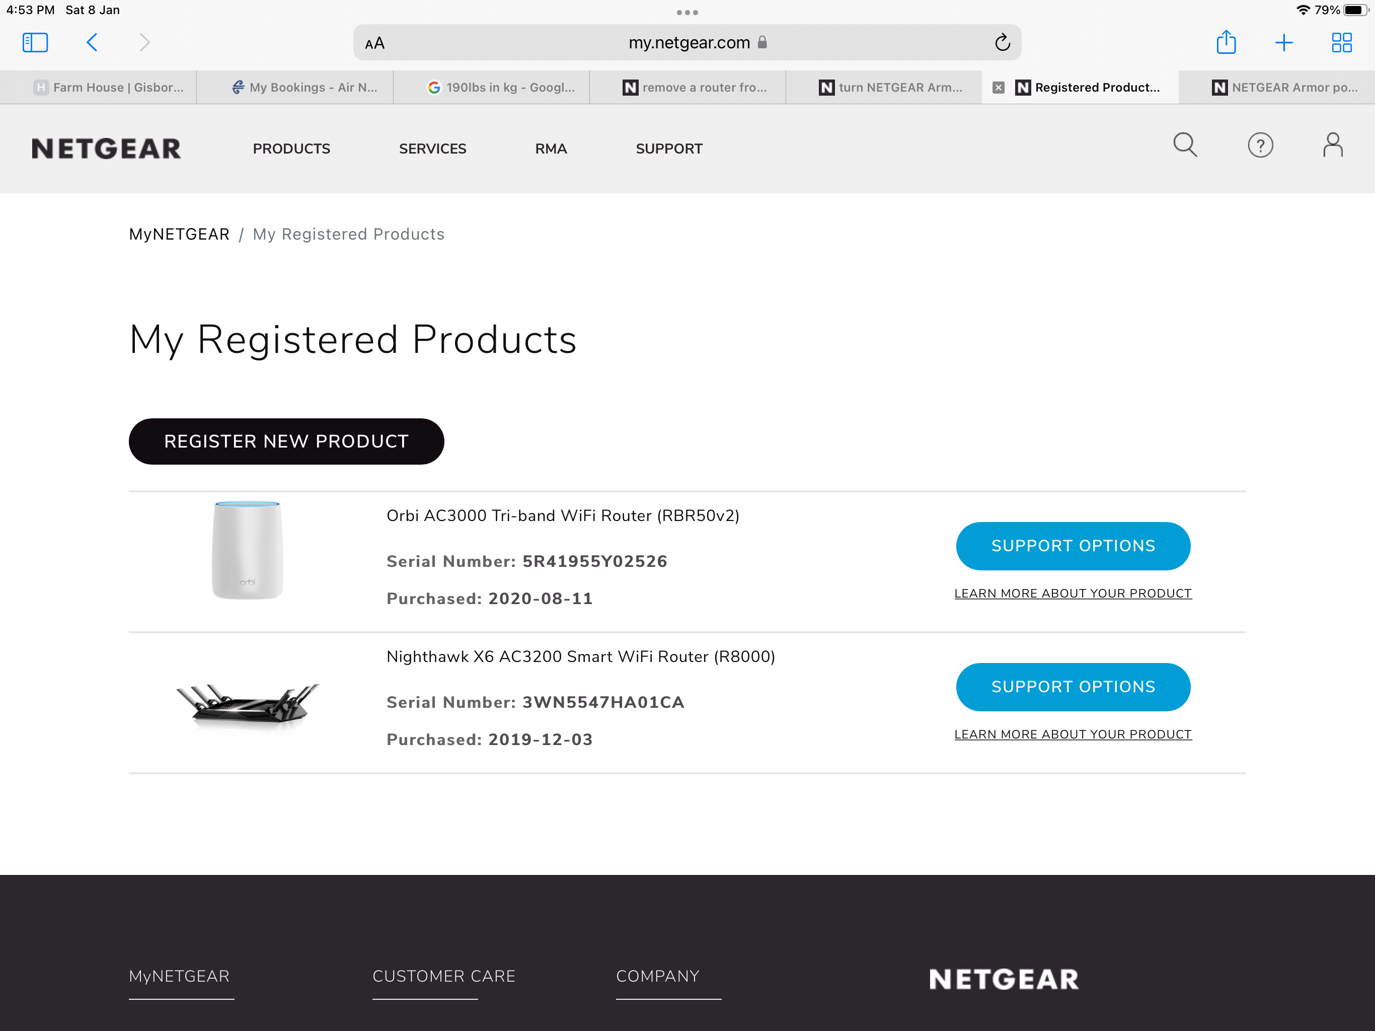
Task: Click the NETGEAR logo in header
Action: point(106,149)
